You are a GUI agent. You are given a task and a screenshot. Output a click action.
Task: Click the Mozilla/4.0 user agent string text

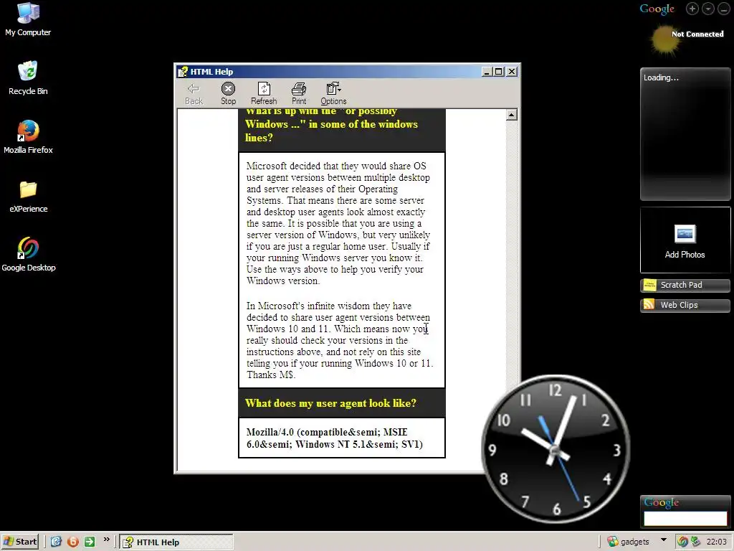pos(335,438)
